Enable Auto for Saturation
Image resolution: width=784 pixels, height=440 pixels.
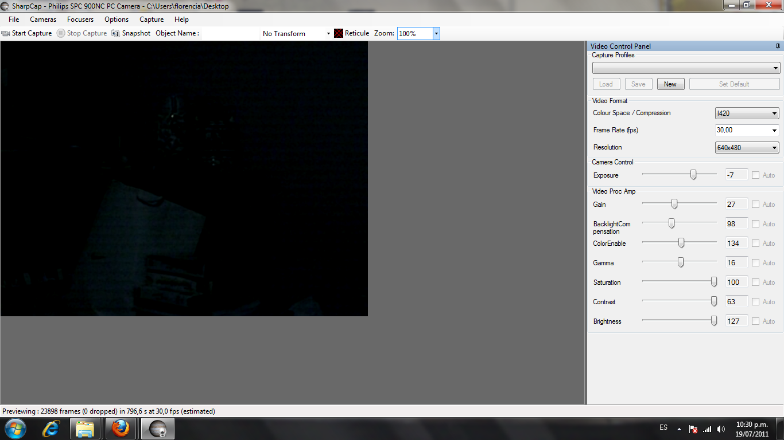tap(756, 282)
